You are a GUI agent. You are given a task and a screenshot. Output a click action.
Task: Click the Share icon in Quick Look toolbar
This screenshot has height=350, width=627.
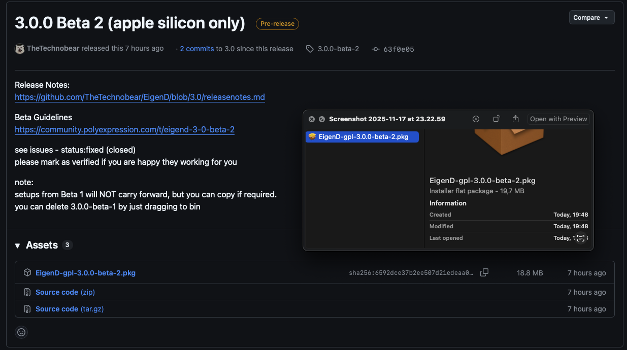pos(515,119)
